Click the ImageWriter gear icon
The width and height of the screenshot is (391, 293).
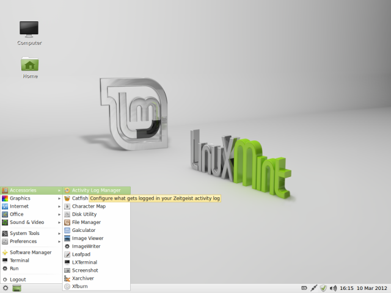click(x=67, y=247)
